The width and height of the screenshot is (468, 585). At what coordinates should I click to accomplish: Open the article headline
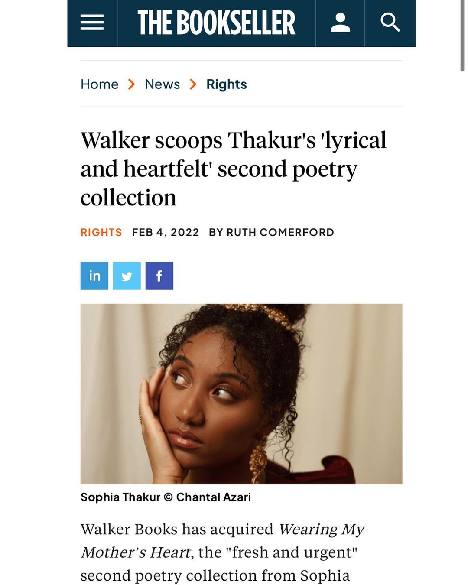coord(234,169)
